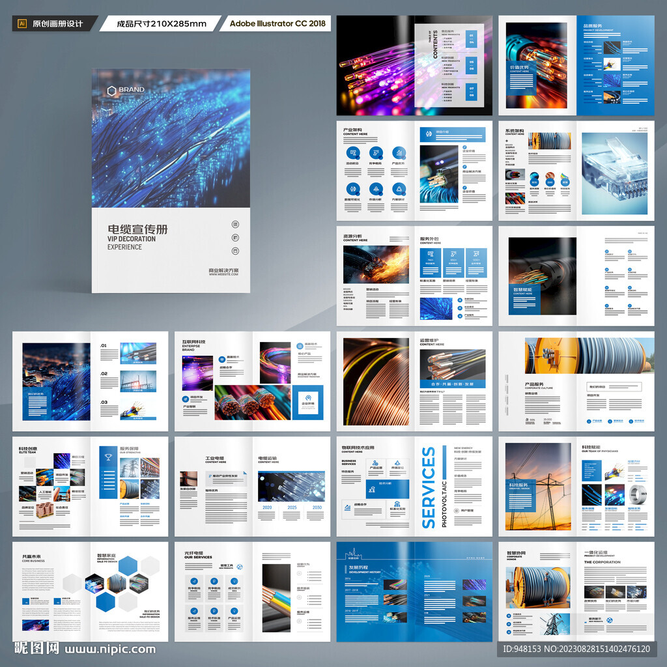Image resolution: width=667 pixels, height=667 pixels.
Task: Click the .02 number label
Action: point(104,373)
